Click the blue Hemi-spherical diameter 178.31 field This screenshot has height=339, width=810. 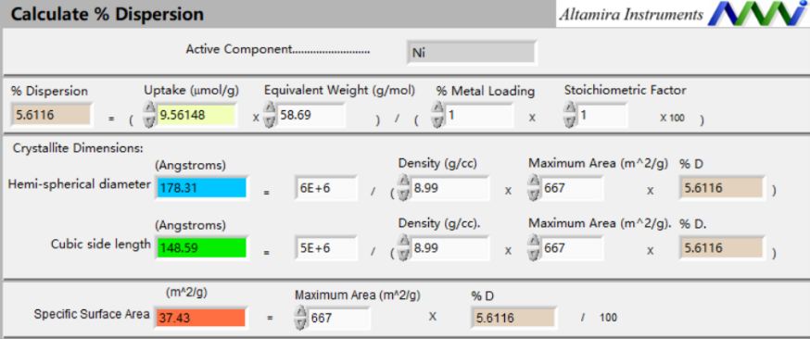click(201, 188)
